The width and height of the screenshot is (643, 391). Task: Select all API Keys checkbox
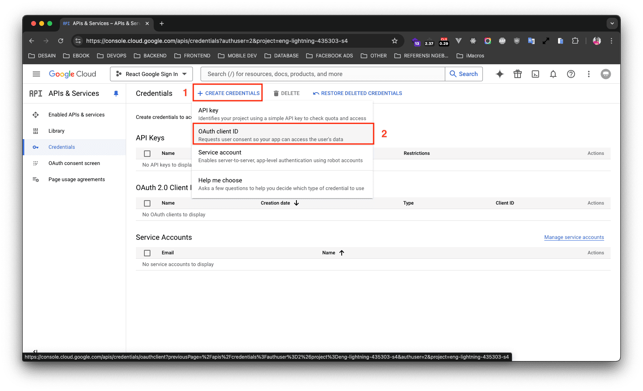click(147, 154)
